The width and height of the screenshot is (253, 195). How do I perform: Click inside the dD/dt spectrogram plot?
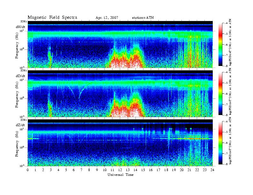click(x=120, y=93)
